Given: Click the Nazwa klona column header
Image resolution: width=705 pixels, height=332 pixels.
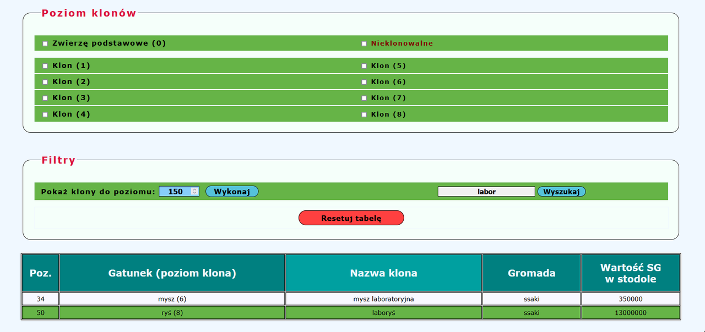Looking at the screenshot, I should pyautogui.click(x=384, y=273).
